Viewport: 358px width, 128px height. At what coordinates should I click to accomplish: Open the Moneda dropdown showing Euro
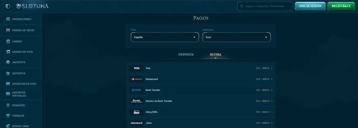click(237, 37)
